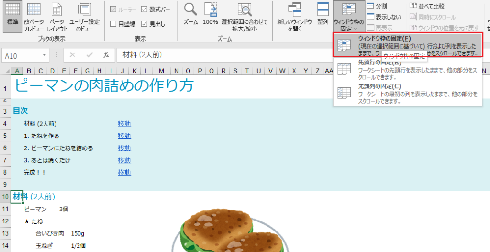490x252 pixels.
Task: Click the ピーマン ingredient text in row 11
Action: pyautogui.click(x=35, y=209)
